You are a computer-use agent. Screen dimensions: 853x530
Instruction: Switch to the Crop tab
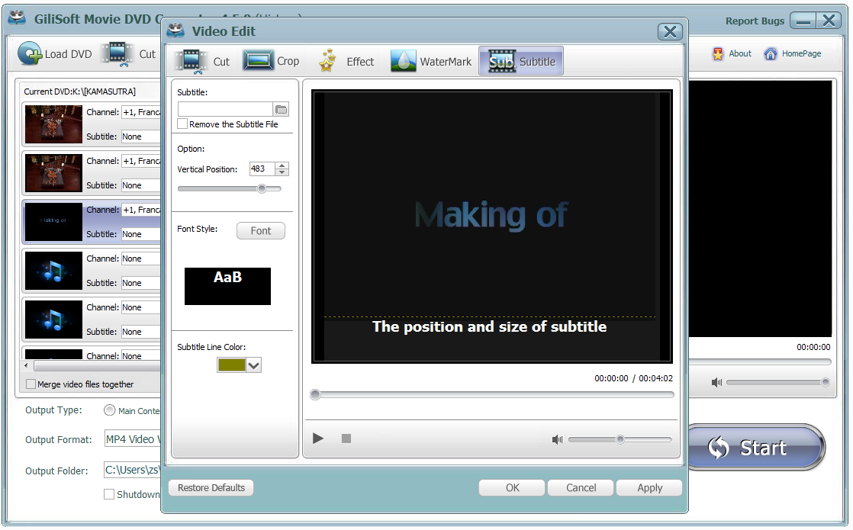[272, 60]
